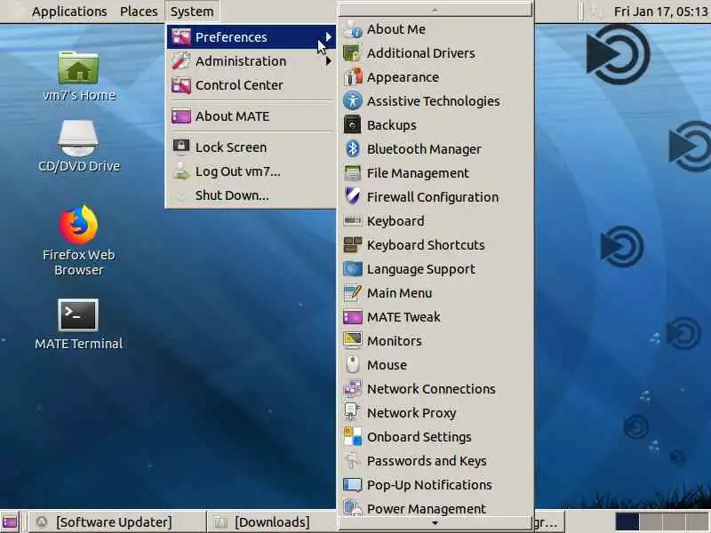The height and width of the screenshot is (533, 711).
Task: Click the Monitors icon
Action: (x=352, y=340)
